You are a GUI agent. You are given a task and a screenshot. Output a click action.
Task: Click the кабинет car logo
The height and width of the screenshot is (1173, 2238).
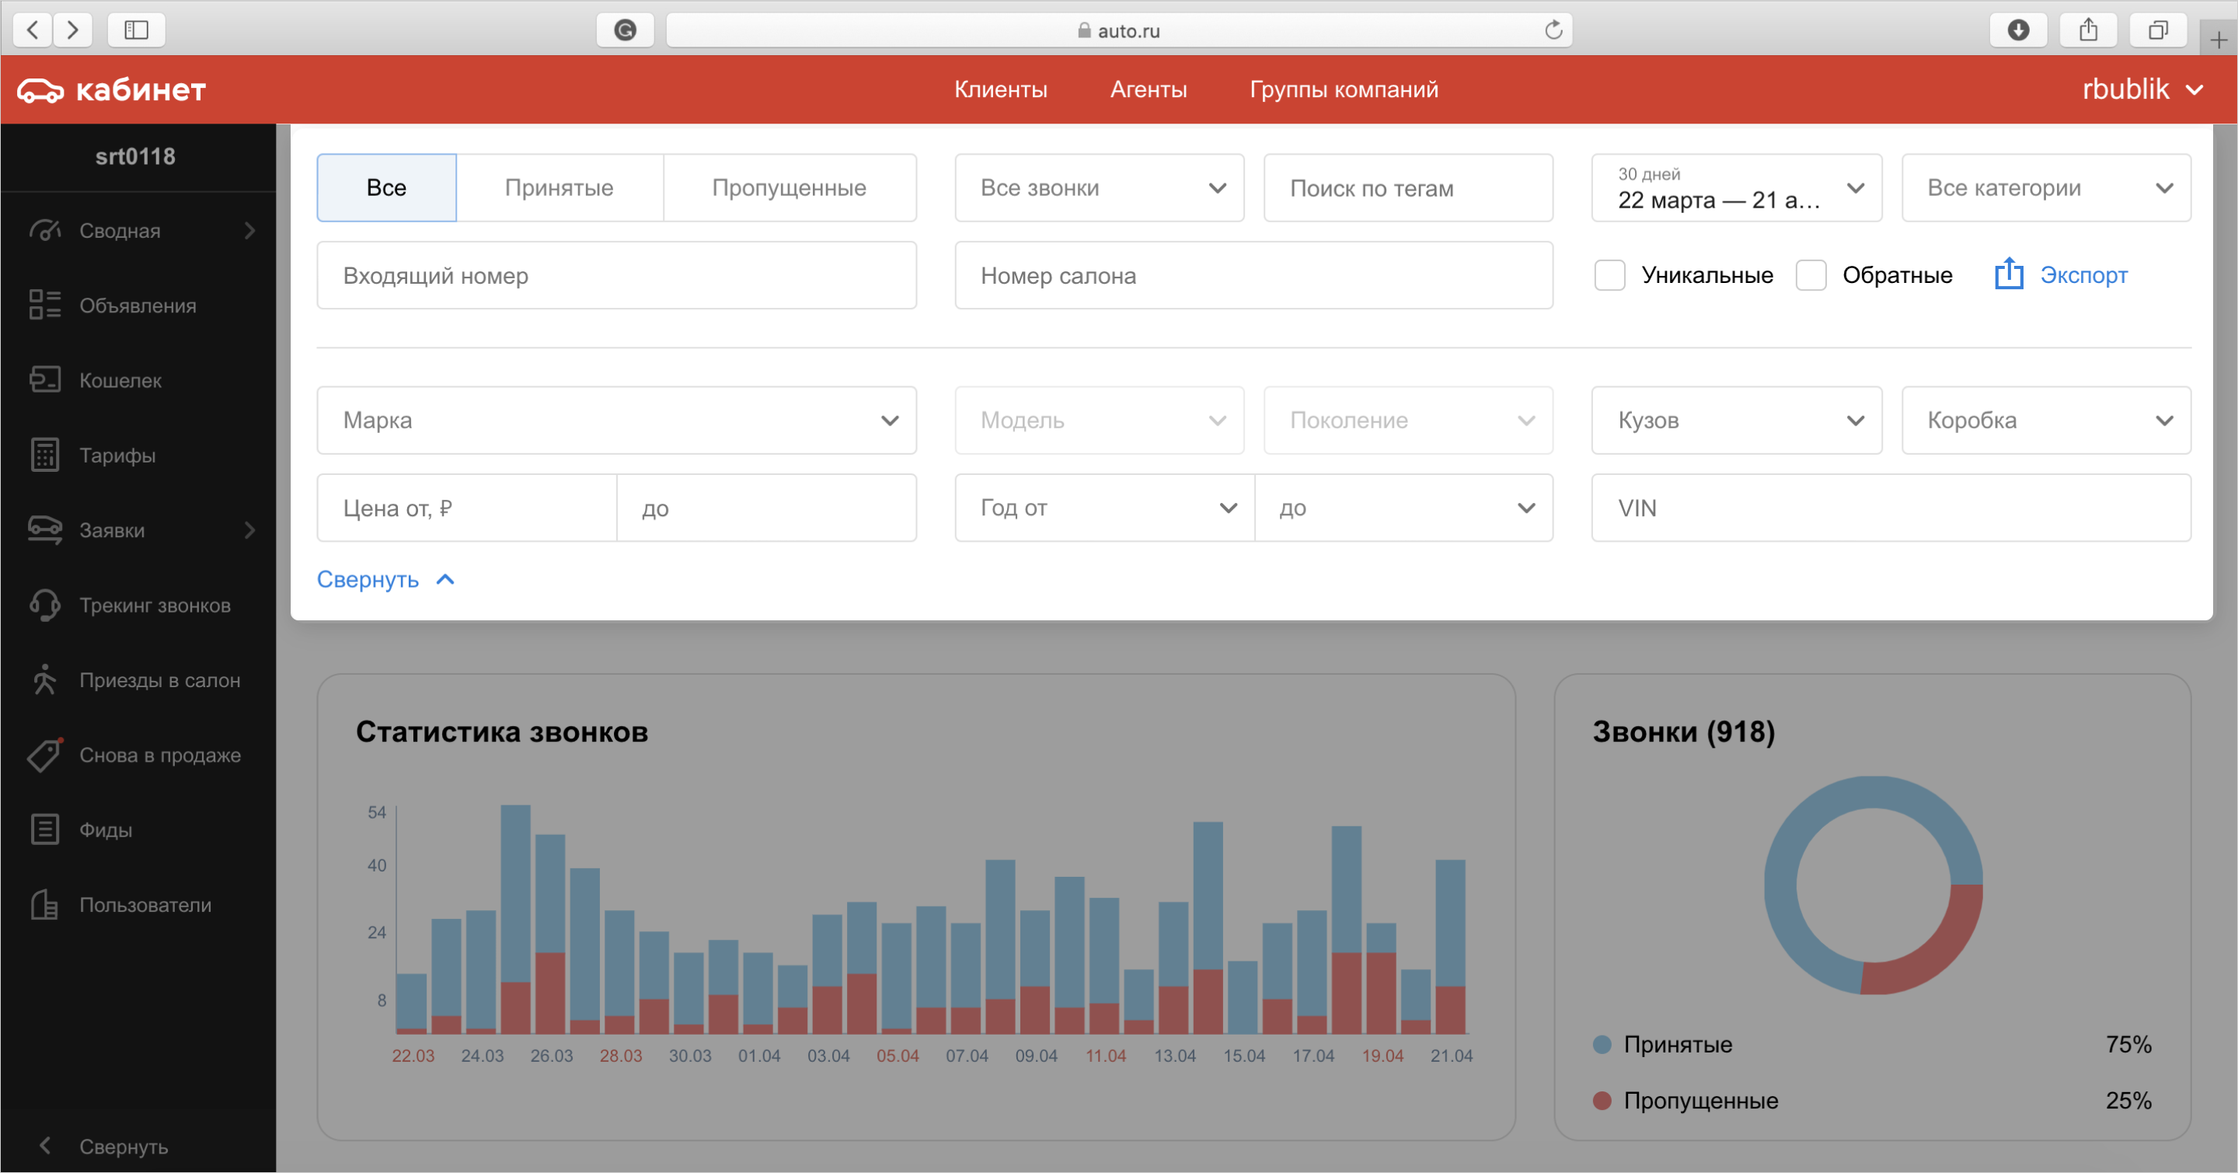click(40, 89)
